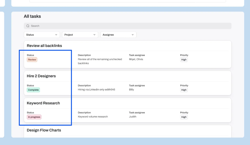
Task: Click description 'Keyword volume research'
Action: coord(93,117)
